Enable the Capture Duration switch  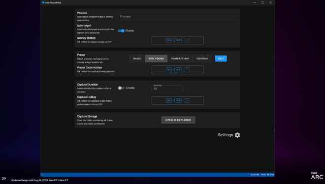click(x=121, y=88)
